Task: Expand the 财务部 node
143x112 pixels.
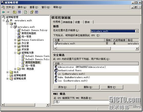Action: (x=15, y=47)
